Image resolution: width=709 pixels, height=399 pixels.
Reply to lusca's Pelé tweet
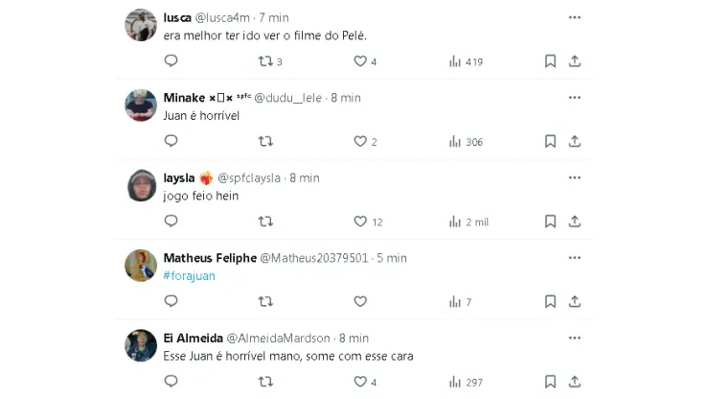[171, 61]
